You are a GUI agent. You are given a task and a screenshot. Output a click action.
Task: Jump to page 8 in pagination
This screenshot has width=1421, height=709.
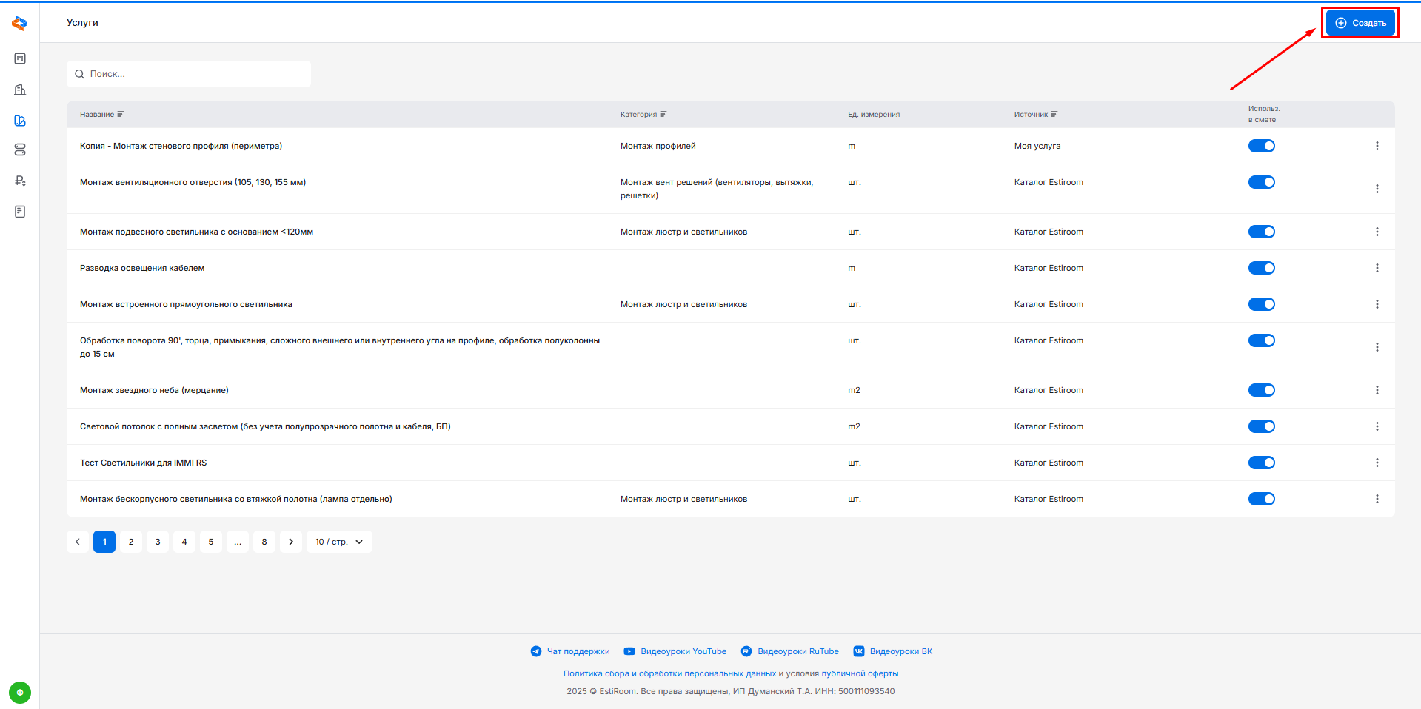pos(264,542)
